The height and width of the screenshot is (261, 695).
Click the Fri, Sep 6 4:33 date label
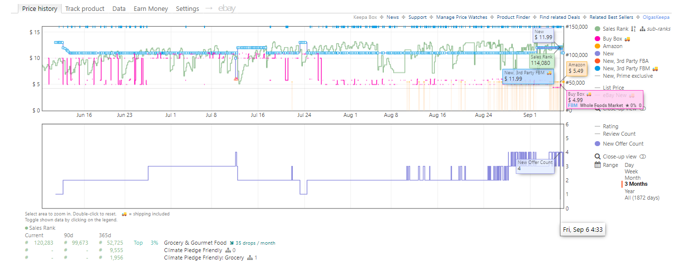coord(583,230)
